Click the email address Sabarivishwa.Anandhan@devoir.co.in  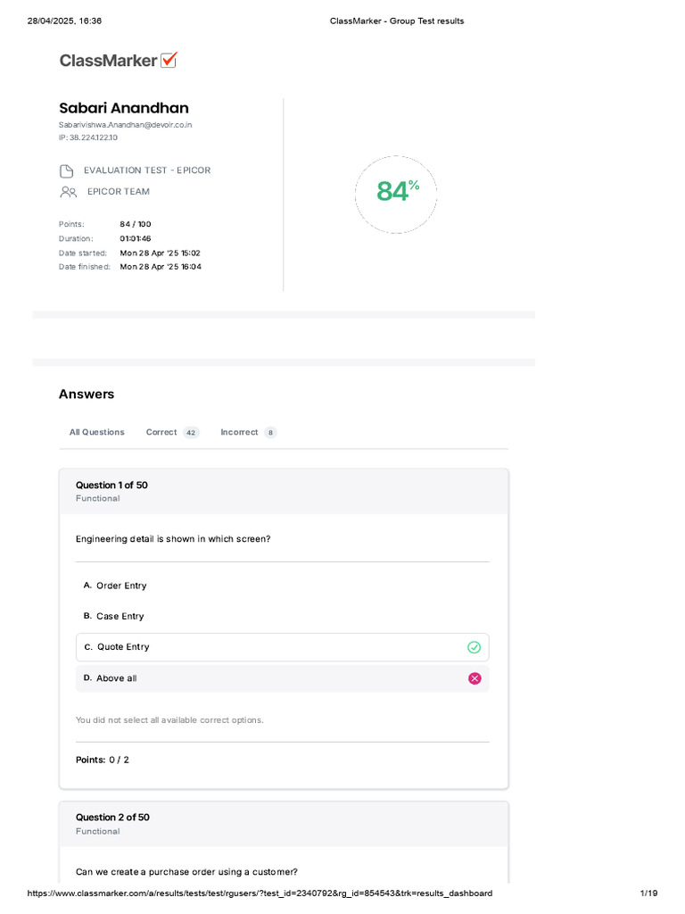(125, 125)
